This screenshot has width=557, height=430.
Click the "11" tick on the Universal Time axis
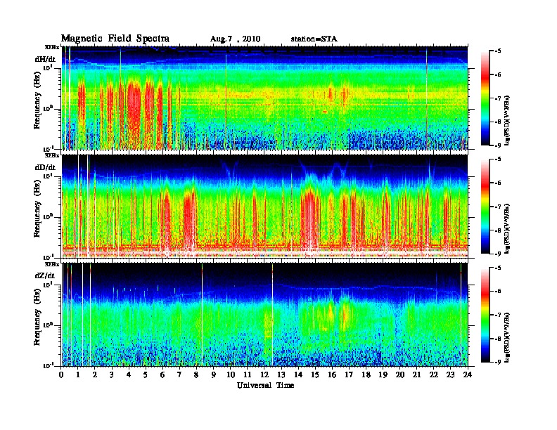point(248,375)
